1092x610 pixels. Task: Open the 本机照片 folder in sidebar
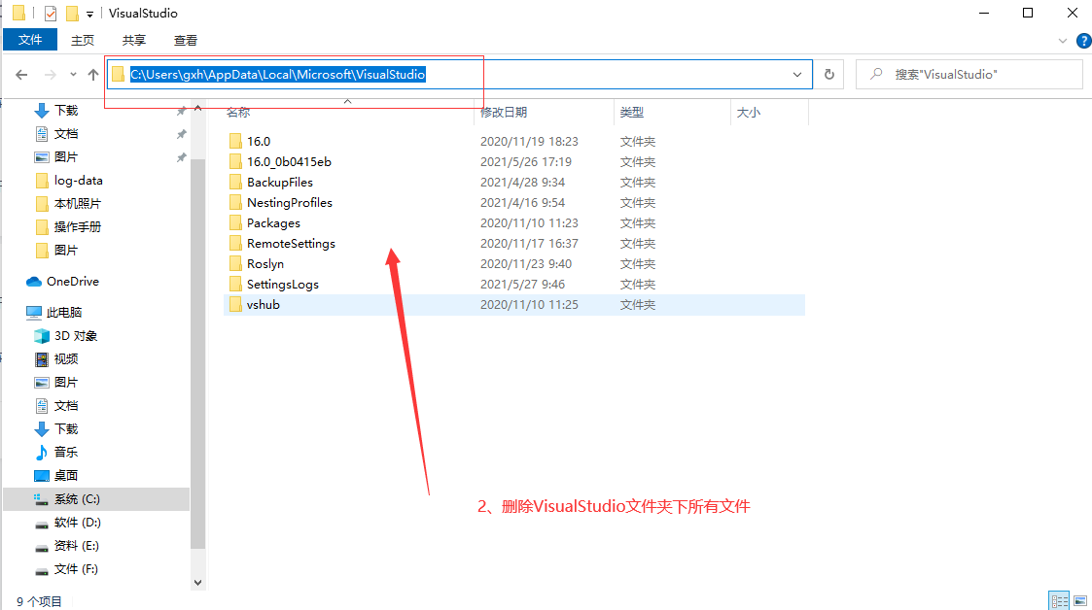(x=77, y=204)
